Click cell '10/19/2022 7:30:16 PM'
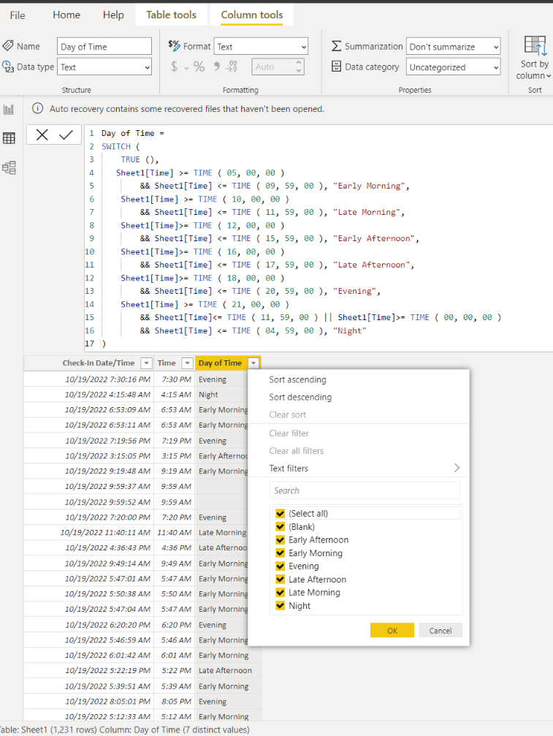553x736 pixels. (88, 379)
